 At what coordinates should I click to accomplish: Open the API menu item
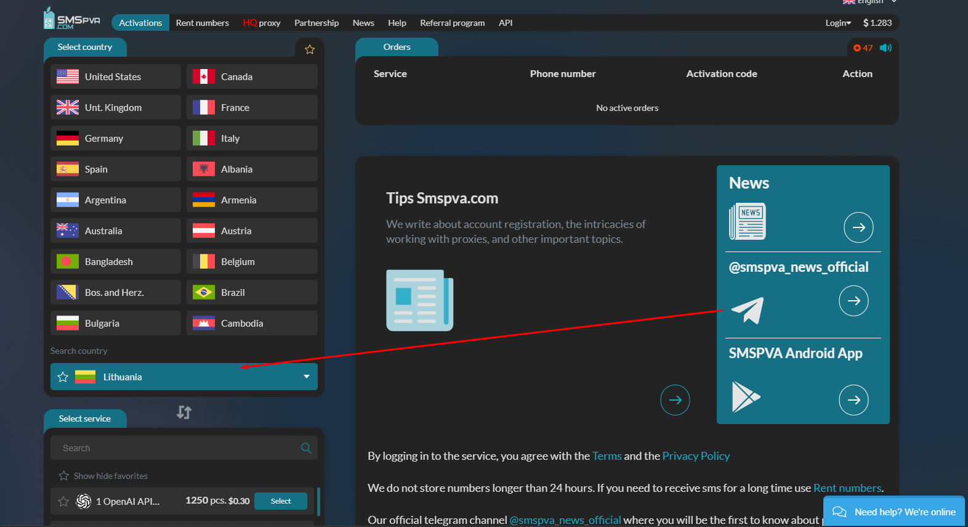(506, 23)
